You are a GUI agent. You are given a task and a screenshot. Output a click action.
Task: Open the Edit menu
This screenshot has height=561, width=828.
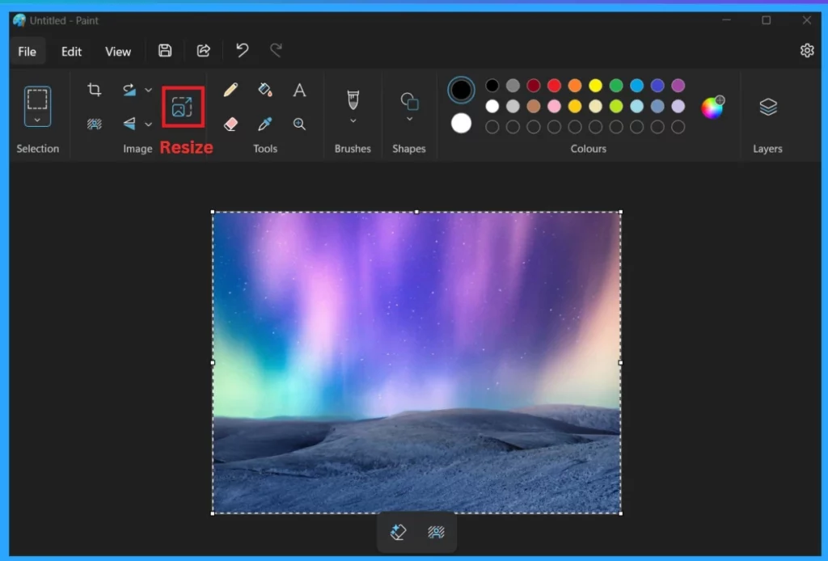pos(71,51)
